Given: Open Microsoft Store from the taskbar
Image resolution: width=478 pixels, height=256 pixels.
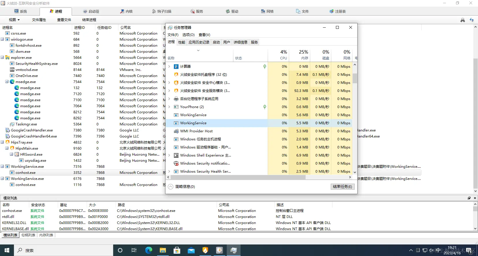Looking at the screenshot, I should [x=177, y=250].
